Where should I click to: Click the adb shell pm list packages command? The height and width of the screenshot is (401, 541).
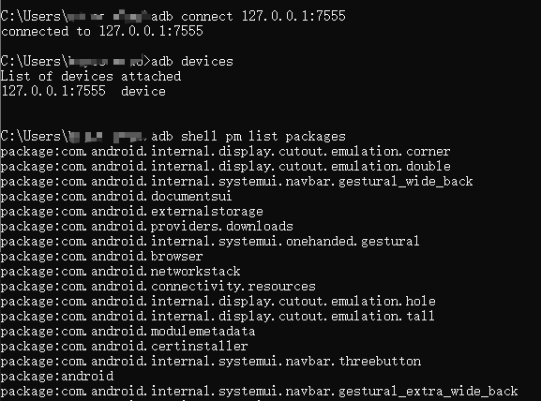click(248, 136)
